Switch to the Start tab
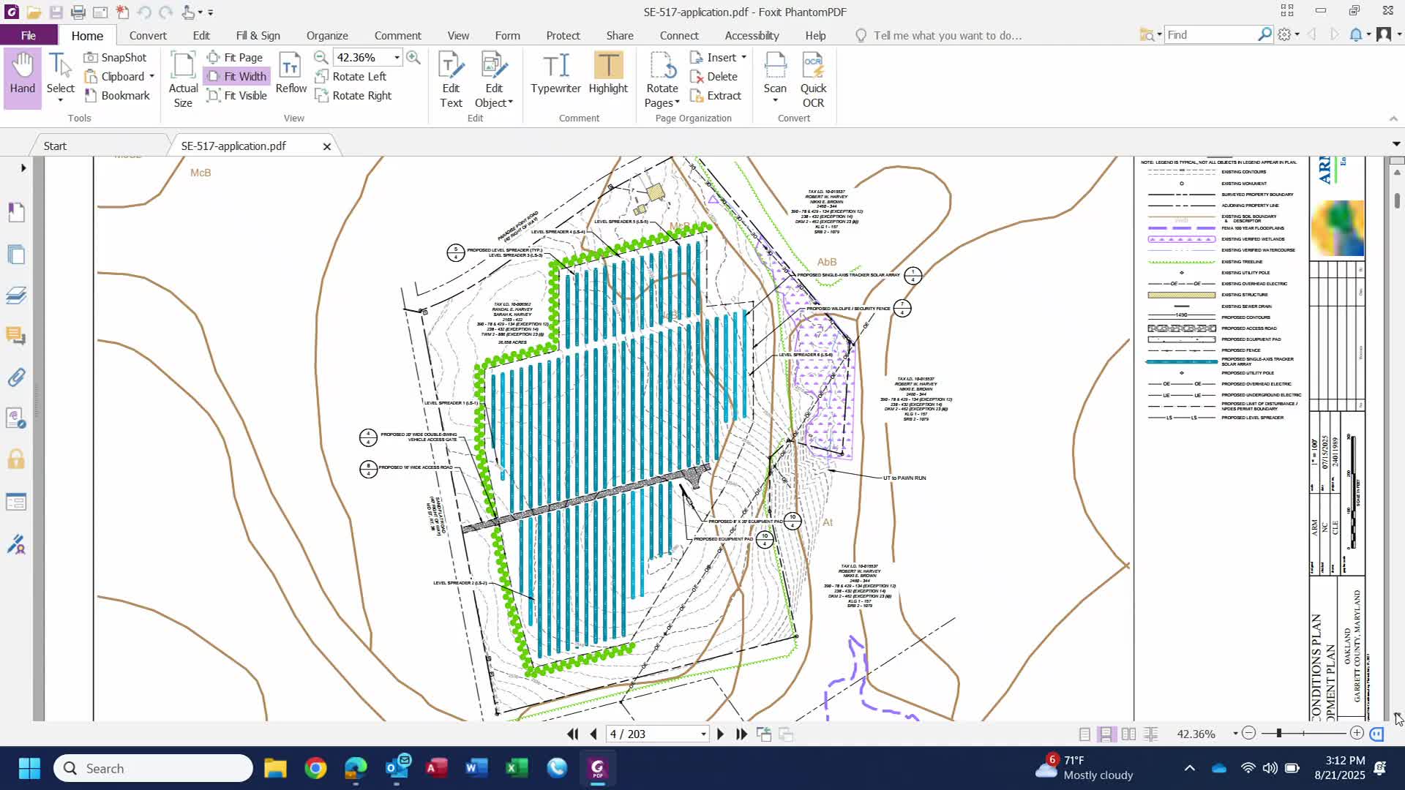The height and width of the screenshot is (790, 1405). [55, 146]
